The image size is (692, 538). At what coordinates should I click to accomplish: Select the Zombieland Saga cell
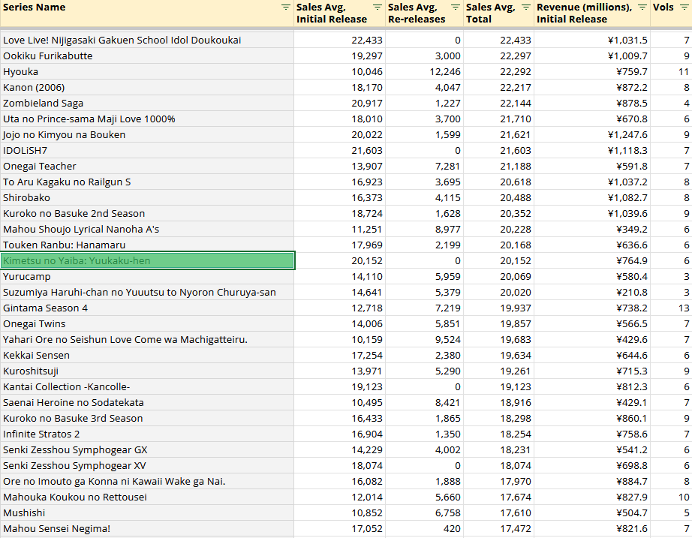coord(147,104)
